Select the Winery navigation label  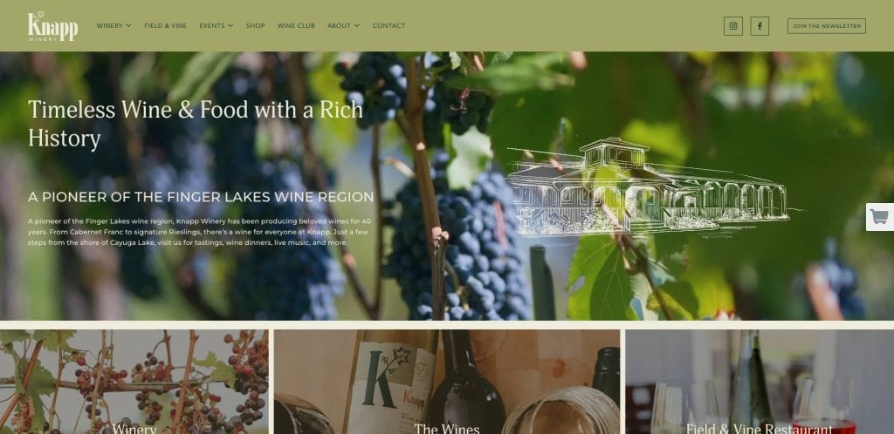(x=109, y=25)
